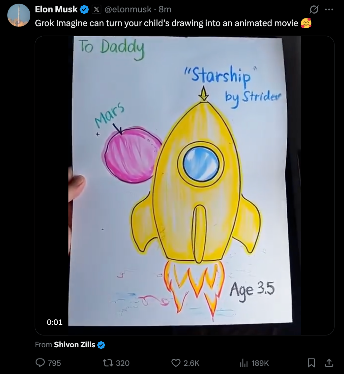Open the 795 replies count

point(54,363)
